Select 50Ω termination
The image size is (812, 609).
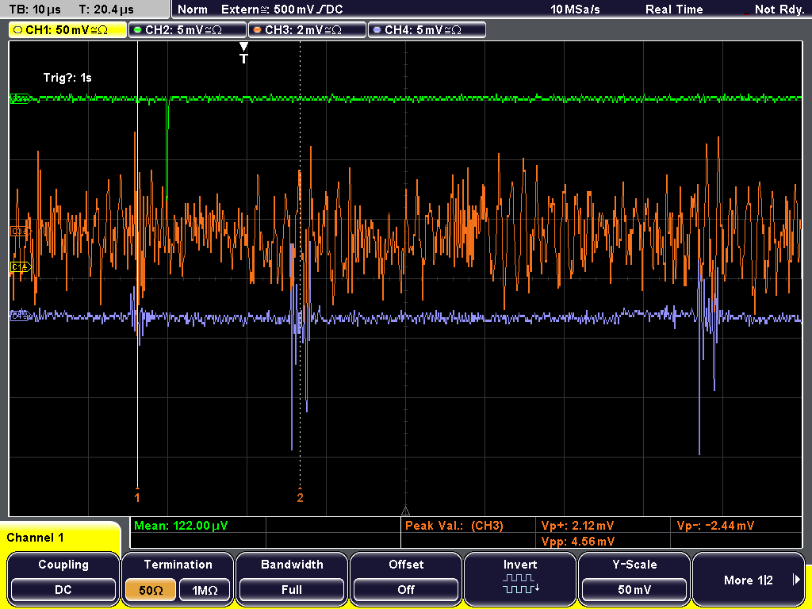(x=151, y=590)
